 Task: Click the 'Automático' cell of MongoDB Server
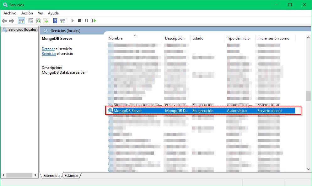[237, 111]
